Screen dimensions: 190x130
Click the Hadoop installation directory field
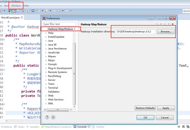click(x=136, y=32)
